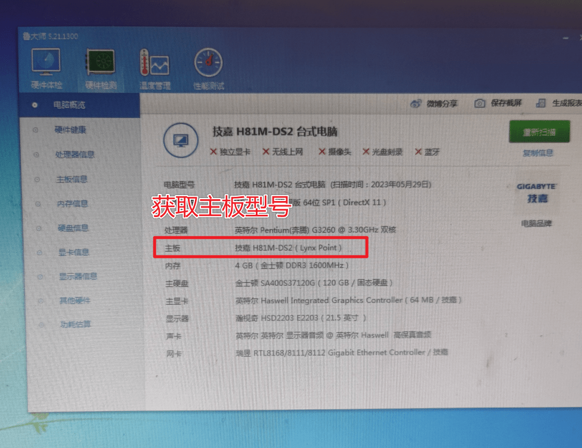
Task: Click the 声卡 Haswell audio value
Action: coord(333,335)
